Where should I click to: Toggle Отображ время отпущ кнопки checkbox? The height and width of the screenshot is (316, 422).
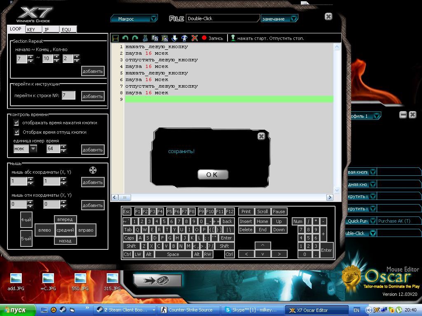(16, 132)
